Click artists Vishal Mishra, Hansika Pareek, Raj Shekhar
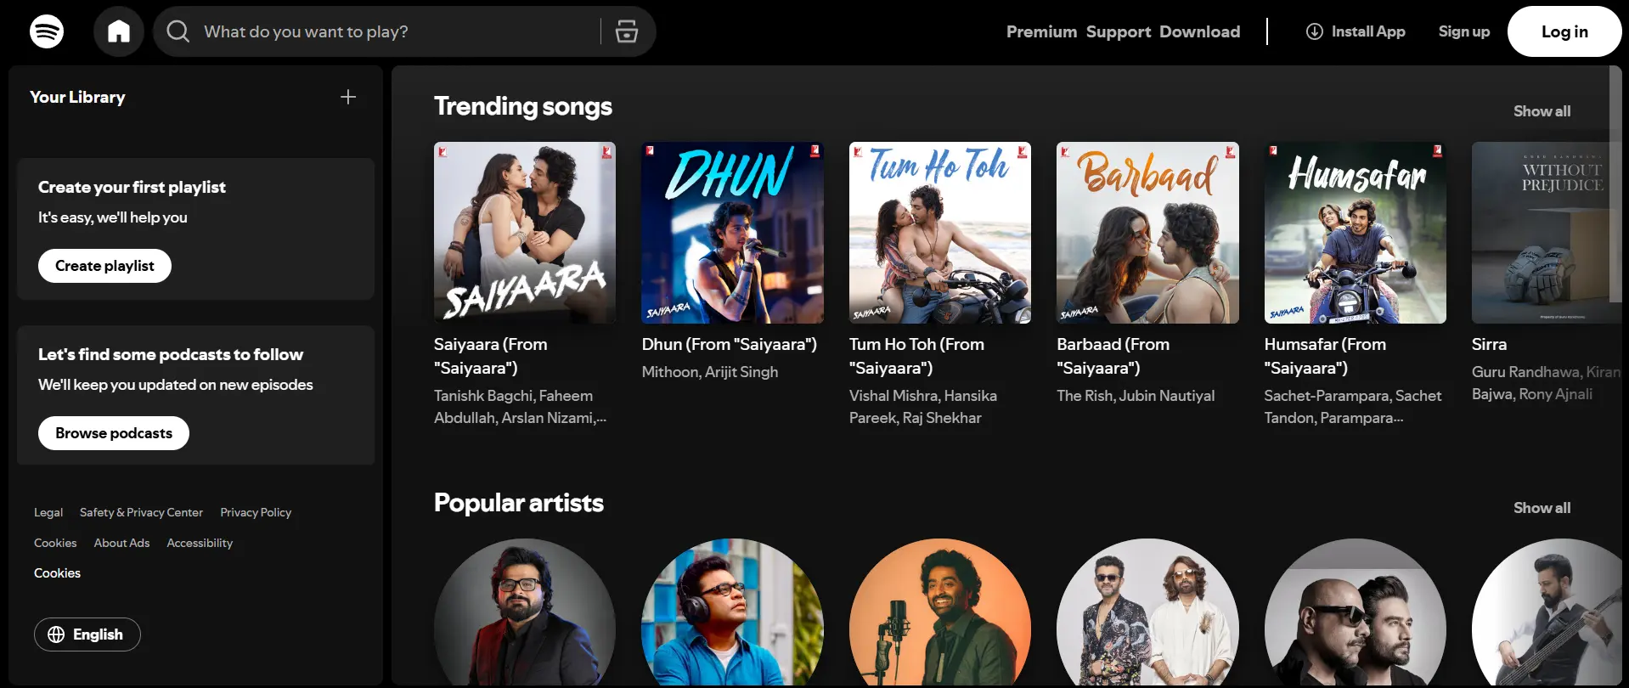The image size is (1629, 688). pos(923,407)
